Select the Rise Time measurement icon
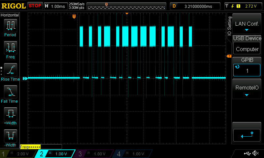Viewport: 264px width, 158px height. point(10,70)
